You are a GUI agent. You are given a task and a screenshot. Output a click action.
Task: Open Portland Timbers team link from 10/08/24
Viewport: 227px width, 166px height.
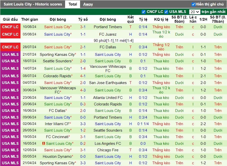tap(108, 27)
